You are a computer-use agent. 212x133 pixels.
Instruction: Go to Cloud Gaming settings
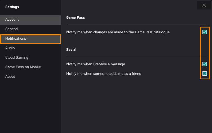click(30, 57)
